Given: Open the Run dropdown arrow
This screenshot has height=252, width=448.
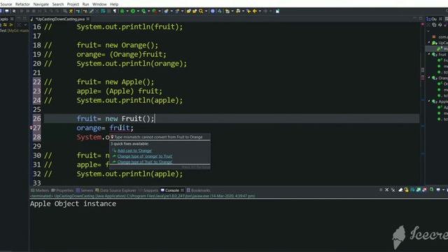Looking at the screenshot, I should coord(138,11).
